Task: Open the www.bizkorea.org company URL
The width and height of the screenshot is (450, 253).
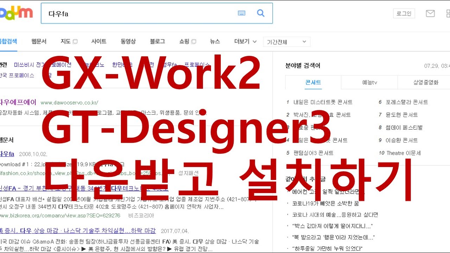Action: point(60,215)
